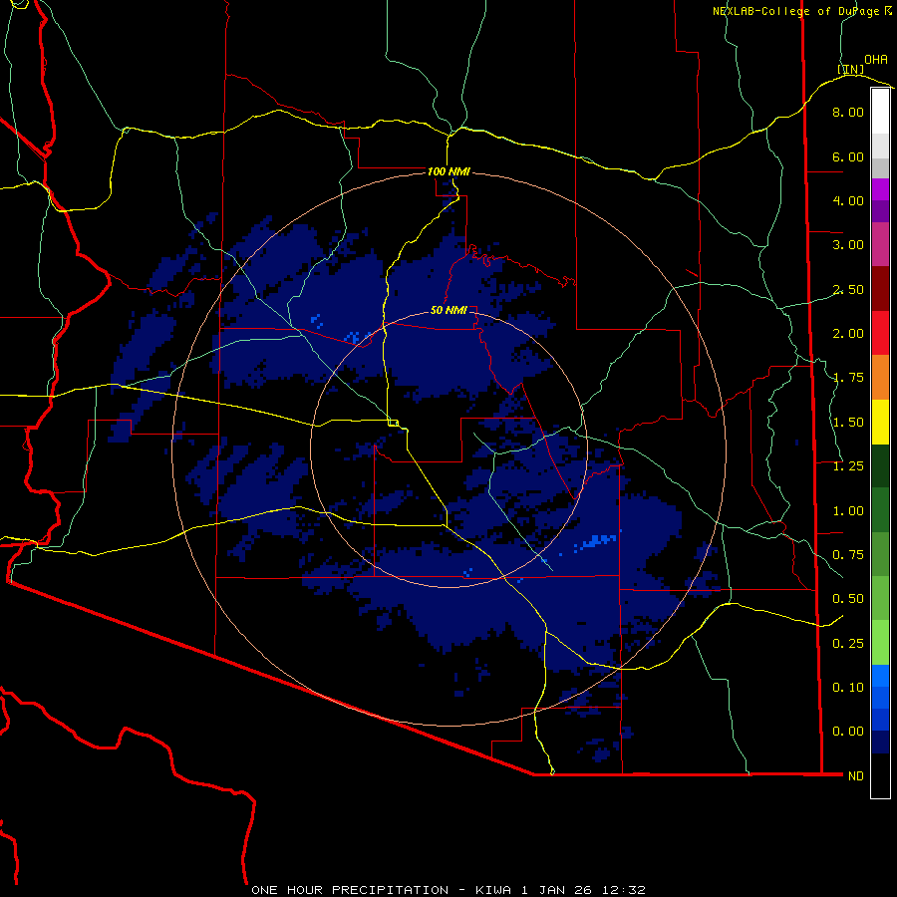Pick the orange legend swatch
Screen dimensions: 897x897
coord(880,378)
